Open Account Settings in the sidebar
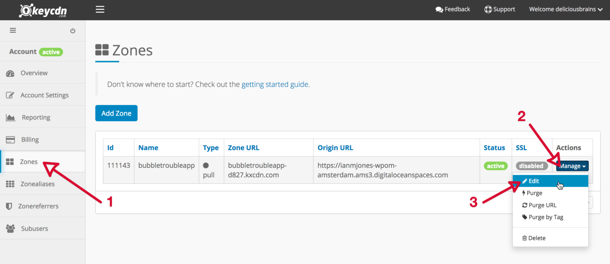Image resolution: width=610 pixels, height=264 pixels. [x=43, y=95]
